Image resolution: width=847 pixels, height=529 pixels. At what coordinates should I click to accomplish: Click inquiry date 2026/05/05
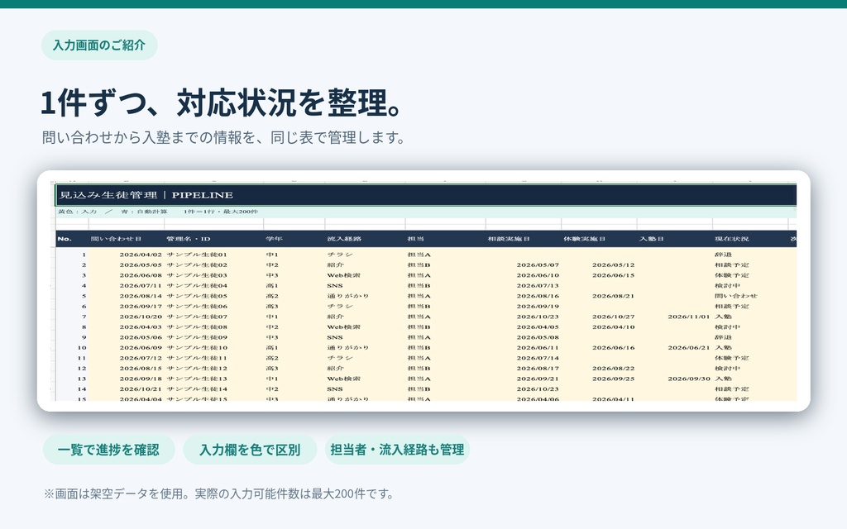pyautogui.click(x=141, y=265)
